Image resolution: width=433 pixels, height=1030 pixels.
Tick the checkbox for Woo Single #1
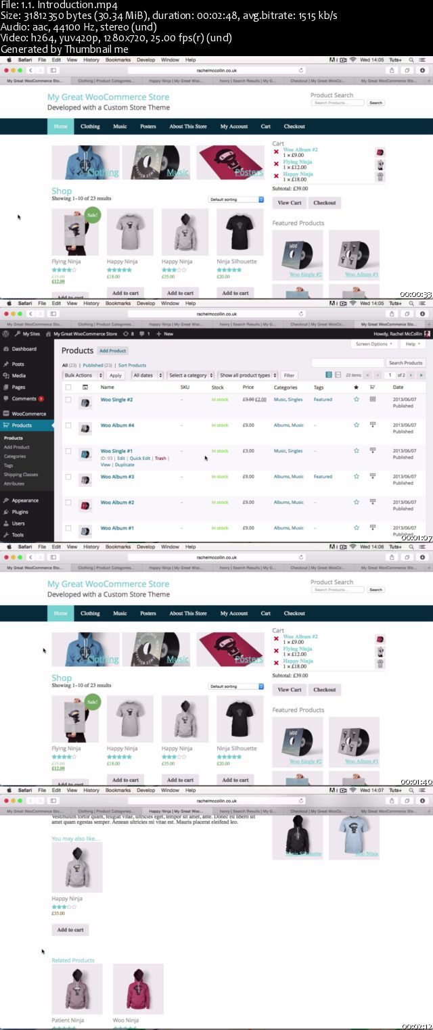point(68,451)
